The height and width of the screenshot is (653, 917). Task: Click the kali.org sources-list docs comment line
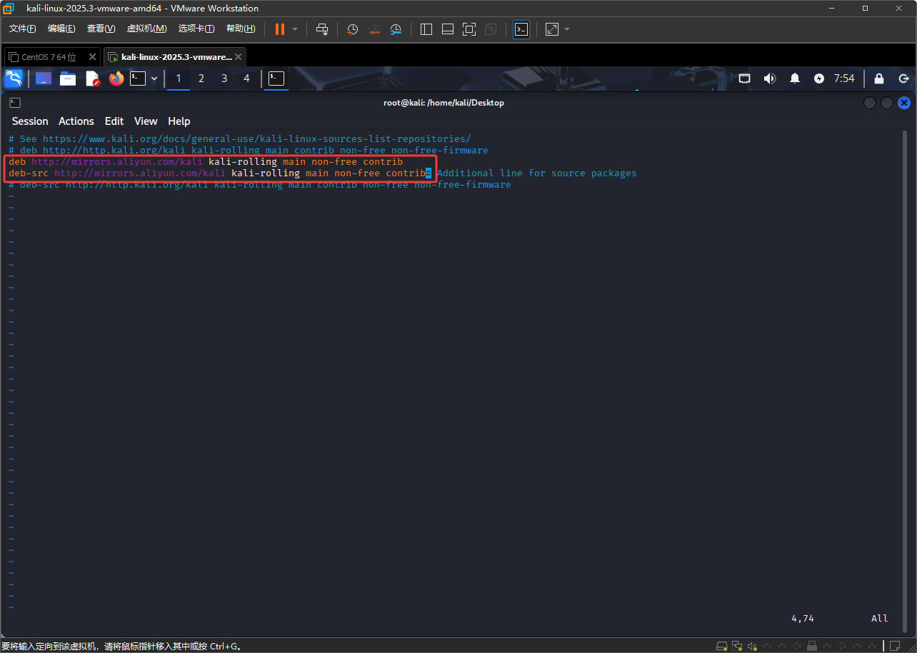tap(240, 138)
